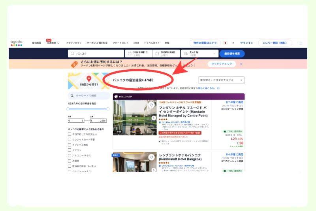Favorite Mandarin Hotel with heart icon
Screen dimensions: 316x211
151,105
